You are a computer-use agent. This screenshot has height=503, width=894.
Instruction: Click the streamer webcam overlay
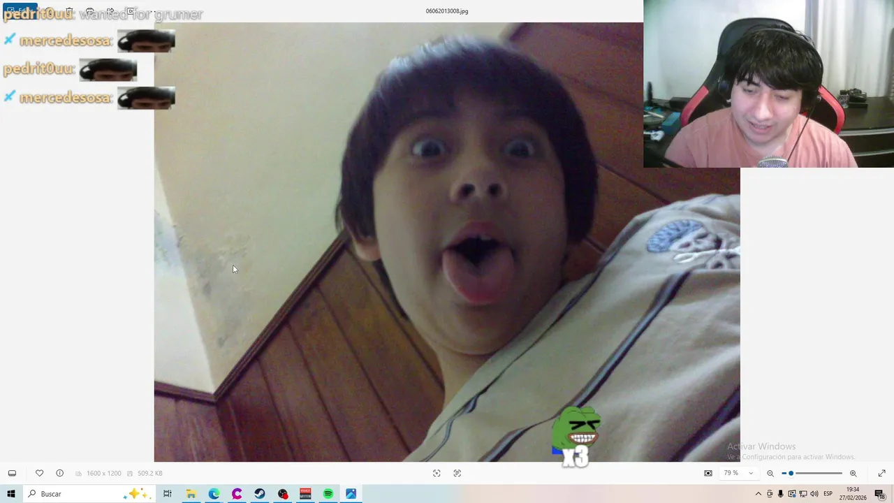pos(768,84)
